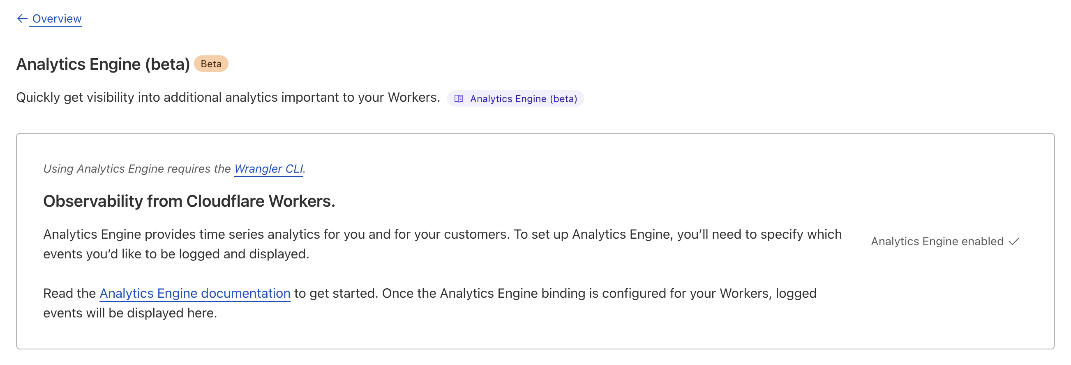Open the Analytics Engine documentation link
This screenshot has height=365, width=1071.
pos(194,293)
